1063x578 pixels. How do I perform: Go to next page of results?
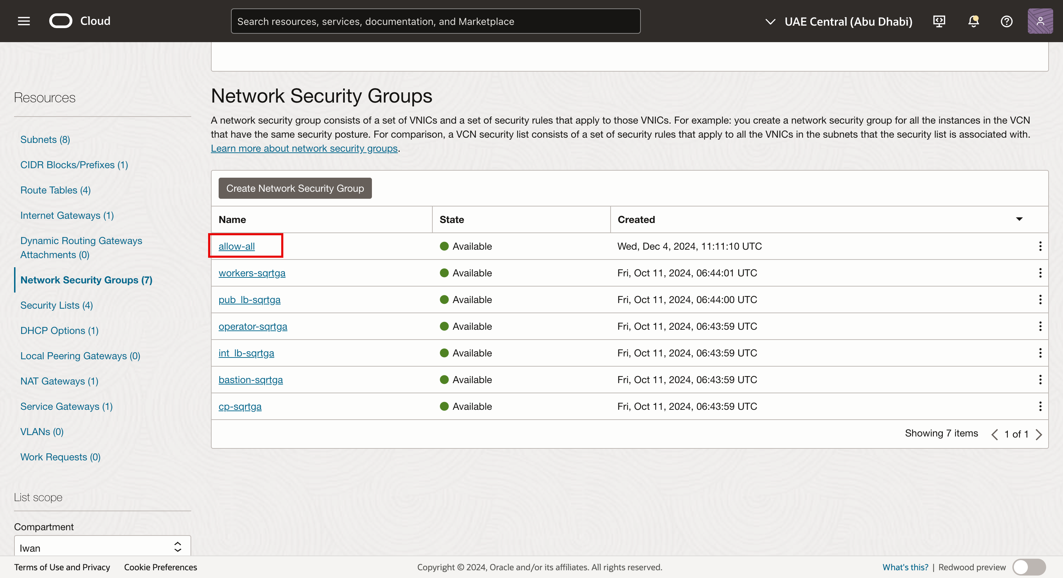click(1039, 434)
